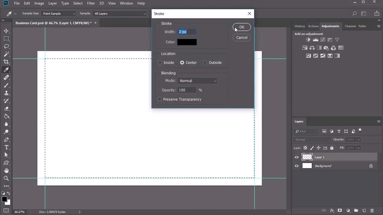Select the Move tool
The image size is (383, 215).
(6, 31)
